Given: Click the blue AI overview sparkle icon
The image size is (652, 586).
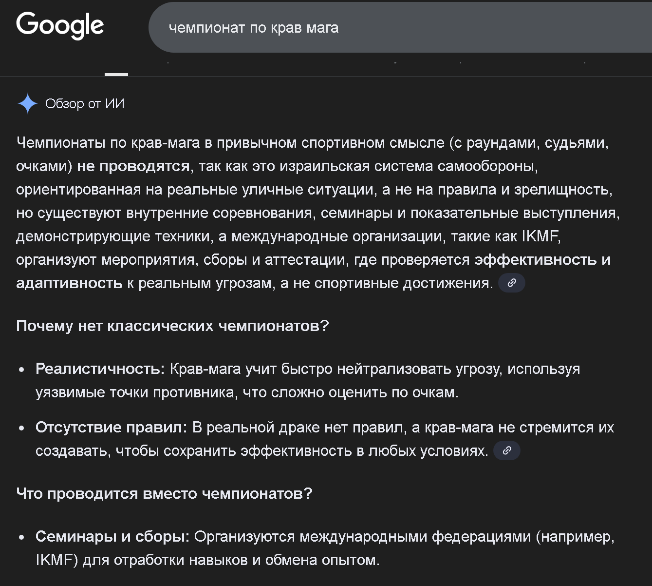Looking at the screenshot, I should point(28,103).
